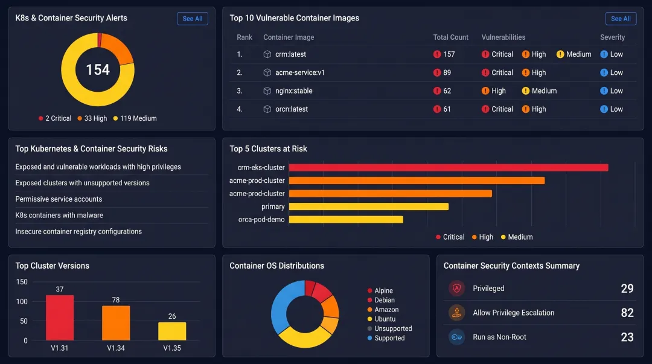
Task: Sort table by Container Image header
Action: [x=289, y=37]
